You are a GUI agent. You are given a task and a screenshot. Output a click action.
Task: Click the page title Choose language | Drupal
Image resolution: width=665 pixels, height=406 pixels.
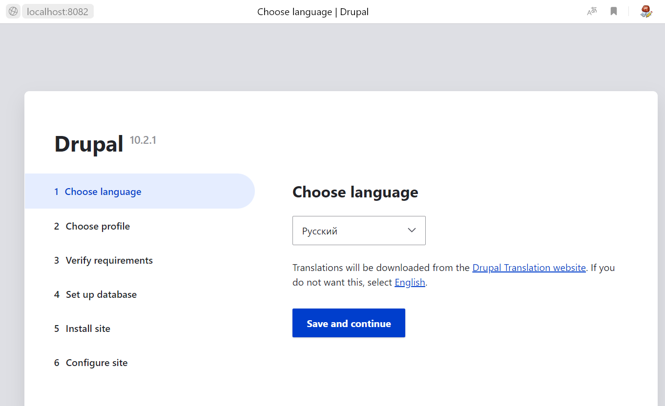coord(313,12)
